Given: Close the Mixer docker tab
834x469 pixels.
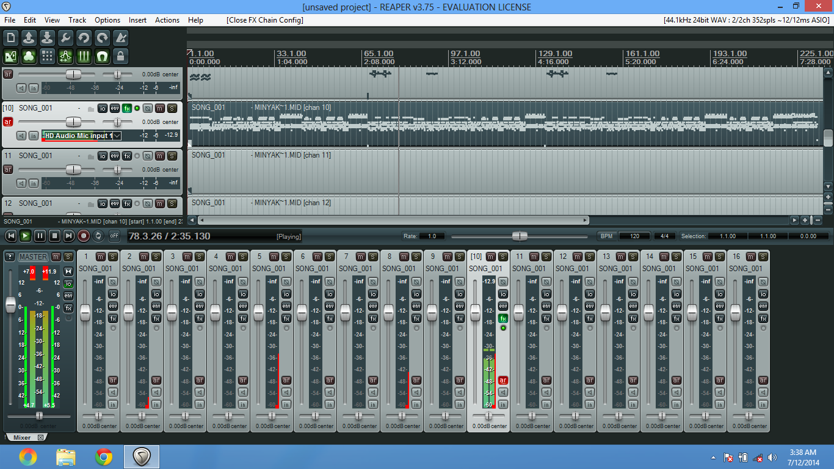Looking at the screenshot, I should [x=40, y=437].
